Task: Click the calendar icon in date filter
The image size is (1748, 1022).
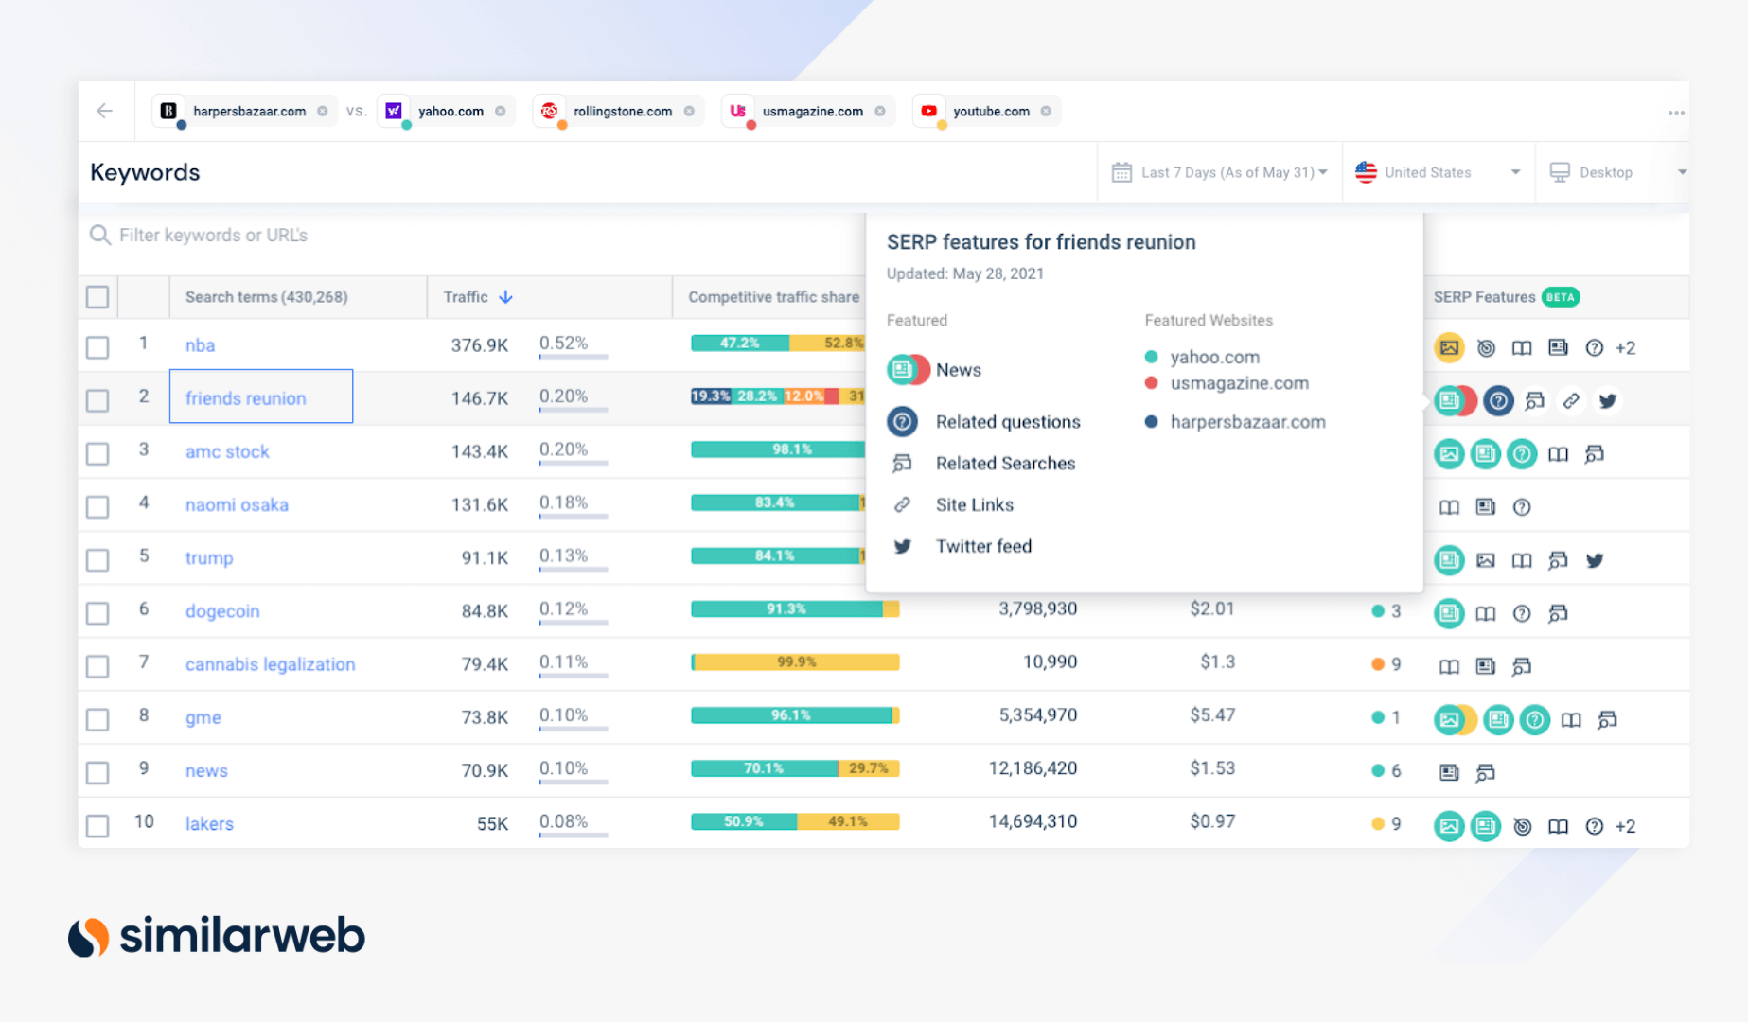Action: coord(1121,172)
